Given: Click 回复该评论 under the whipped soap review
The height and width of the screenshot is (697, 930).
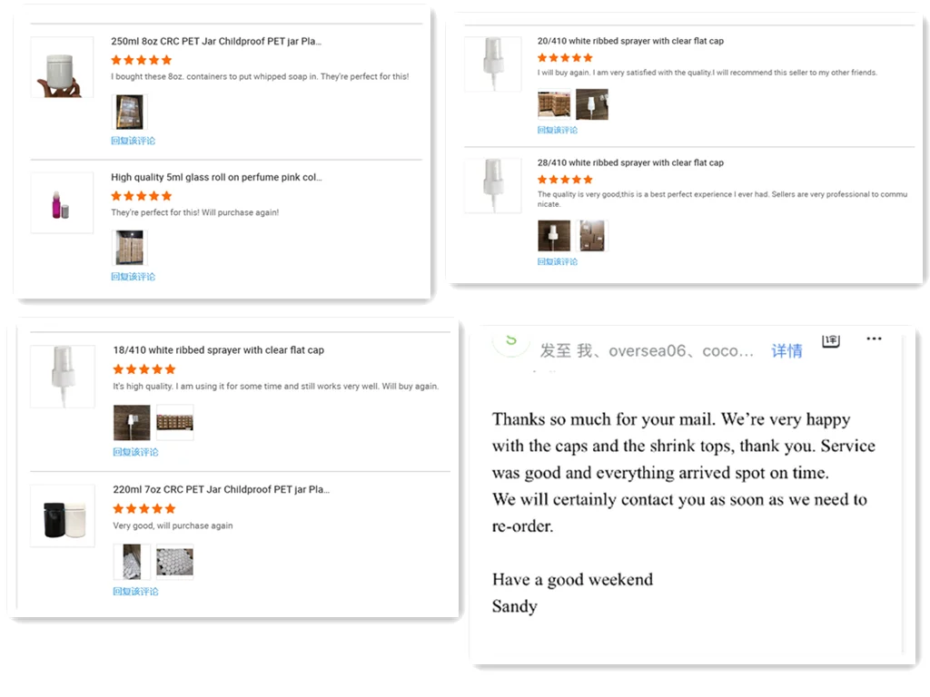Looking at the screenshot, I should pos(134,141).
